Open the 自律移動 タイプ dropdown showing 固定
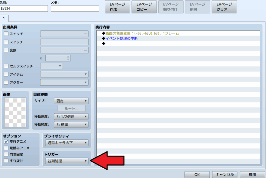Image resolution: width=266 pixels, height=178 pixels. pyautogui.click(x=71, y=101)
